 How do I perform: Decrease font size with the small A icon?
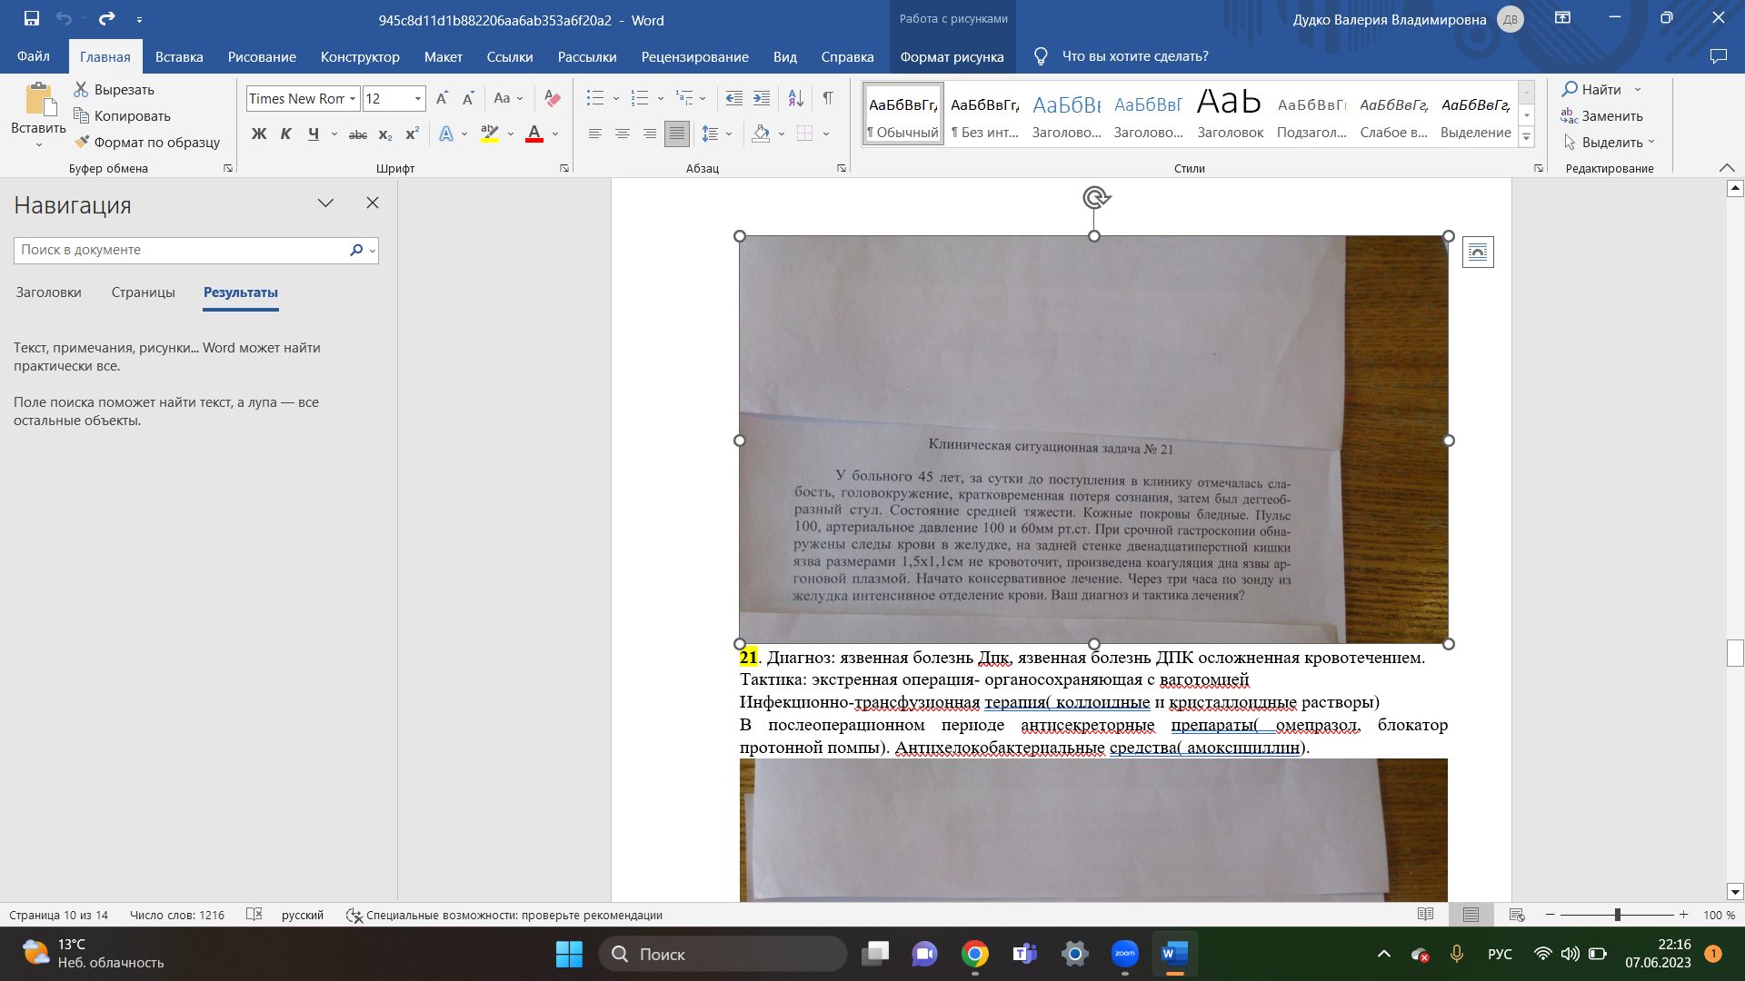coord(468,98)
